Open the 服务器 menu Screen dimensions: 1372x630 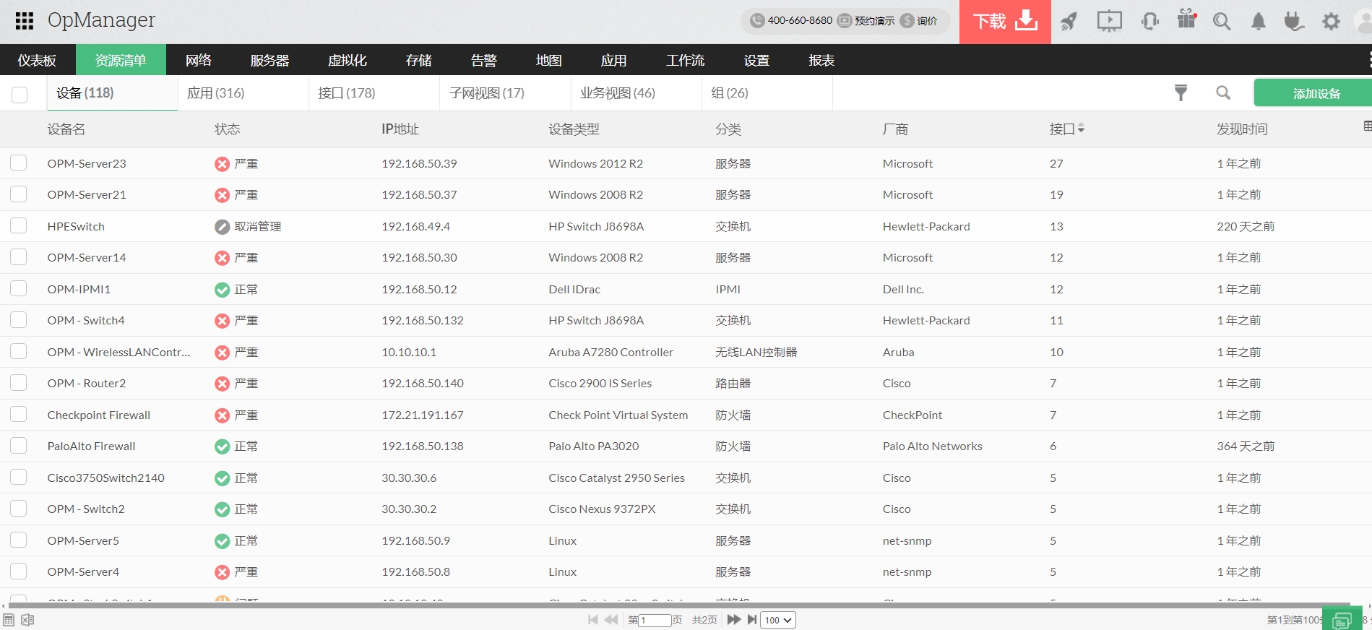point(269,60)
